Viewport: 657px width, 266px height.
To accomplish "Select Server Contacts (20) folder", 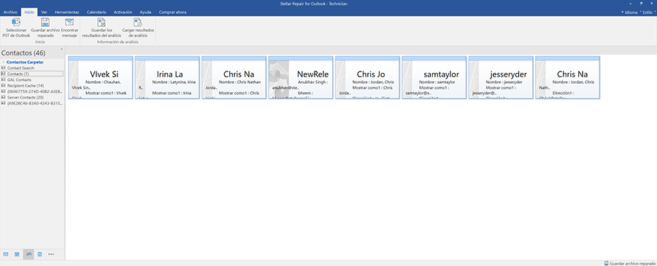I will (x=25, y=97).
